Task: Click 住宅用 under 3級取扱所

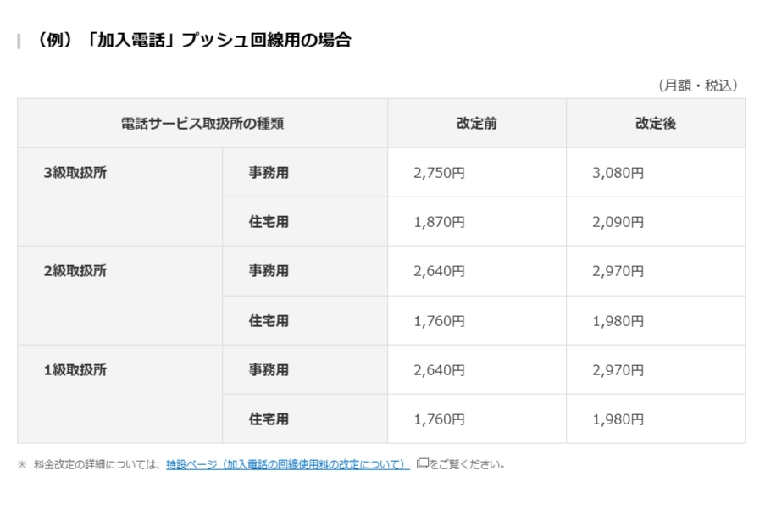Action: point(269,222)
